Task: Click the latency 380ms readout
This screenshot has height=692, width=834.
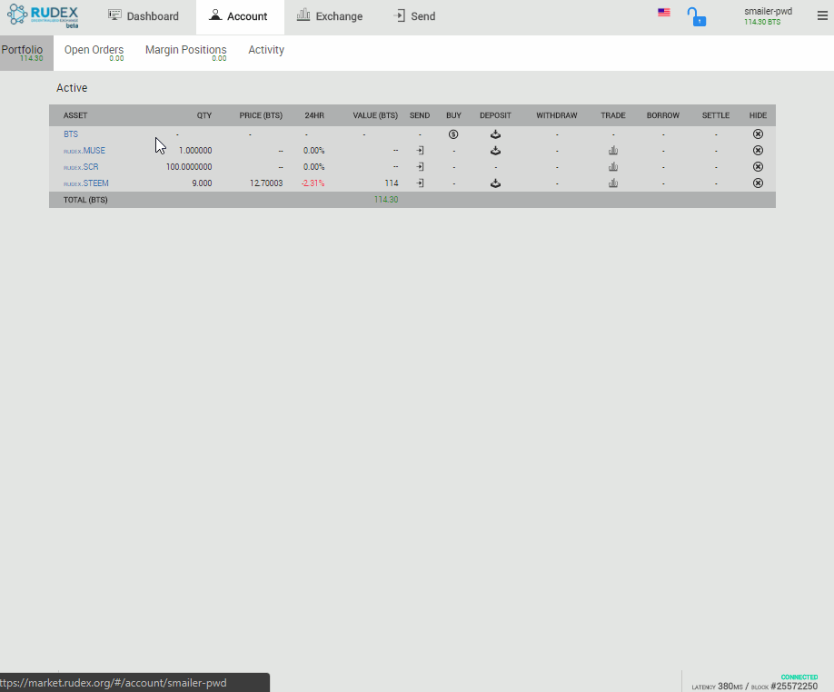Action: tap(717, 687)
